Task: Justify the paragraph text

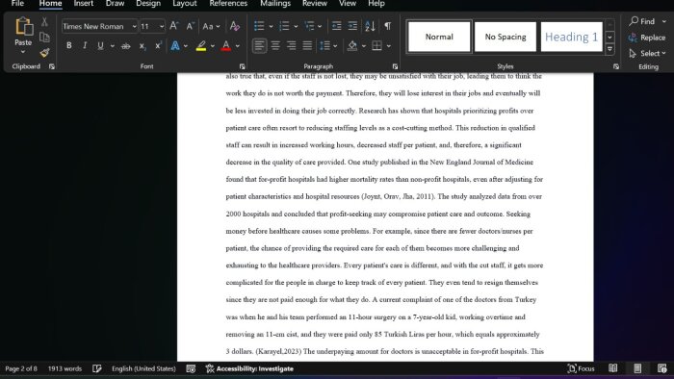Action: click(x=307, y=45)
